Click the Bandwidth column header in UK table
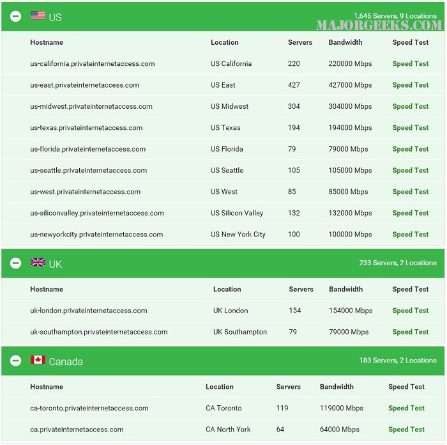The height and width of the screenshot is (445, 447). pos(346,289)
